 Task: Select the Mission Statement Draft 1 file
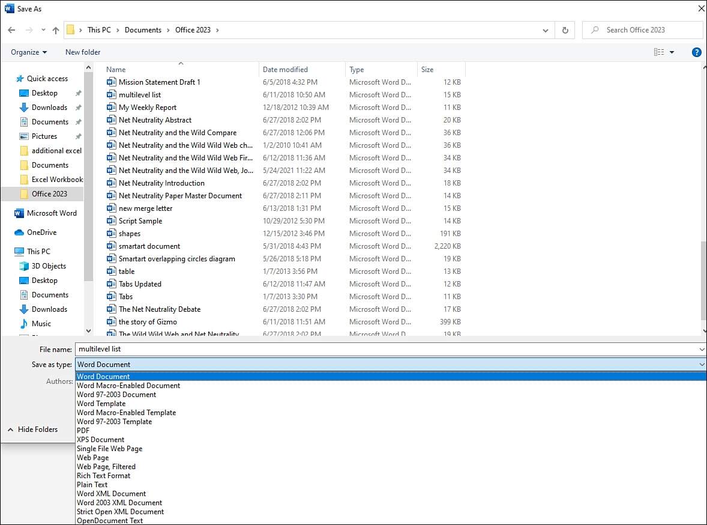point(159,82)
